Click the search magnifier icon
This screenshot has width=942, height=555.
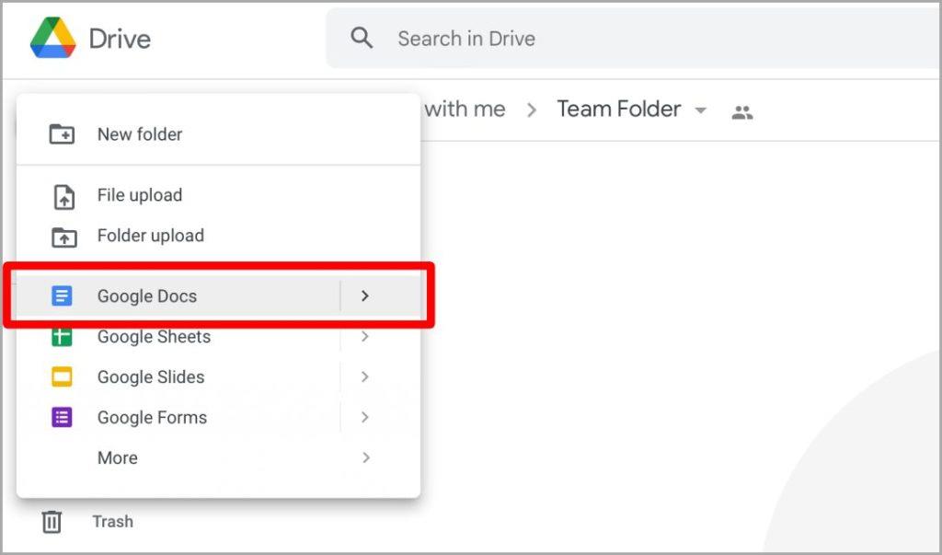click(x=362, y=38)
